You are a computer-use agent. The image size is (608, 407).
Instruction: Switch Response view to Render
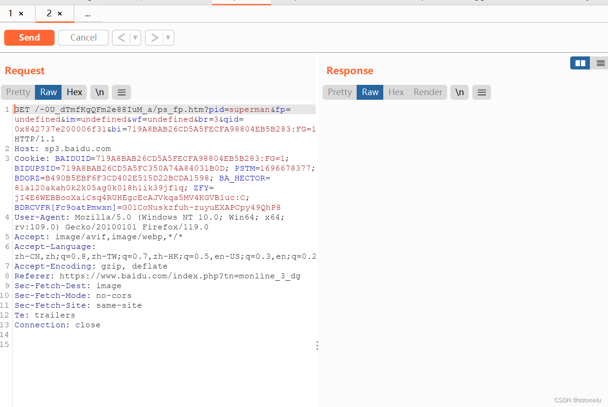tap(428, 92)
